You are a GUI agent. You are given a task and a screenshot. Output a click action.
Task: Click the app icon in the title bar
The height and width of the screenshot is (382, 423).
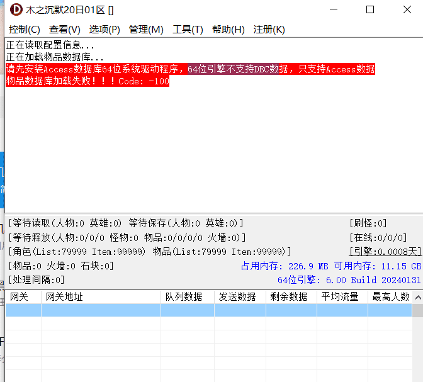coord(16,10)
